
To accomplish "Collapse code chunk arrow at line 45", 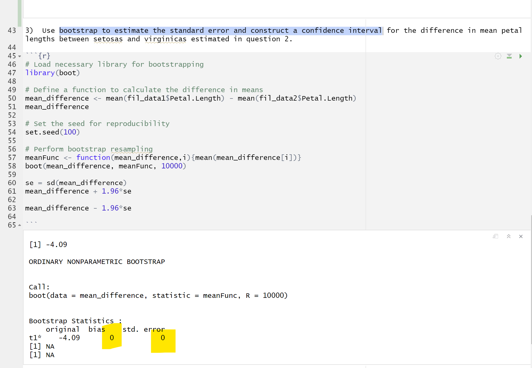I will click(x=20, y=56).
